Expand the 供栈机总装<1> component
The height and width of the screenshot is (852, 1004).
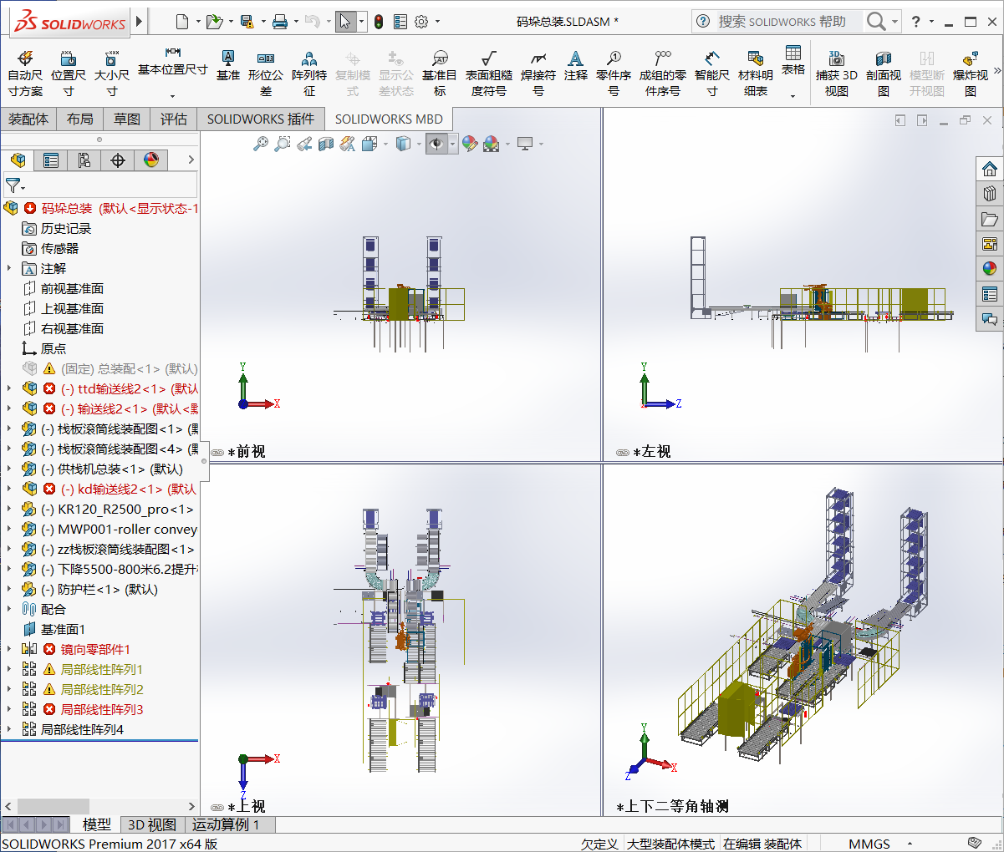9,469
